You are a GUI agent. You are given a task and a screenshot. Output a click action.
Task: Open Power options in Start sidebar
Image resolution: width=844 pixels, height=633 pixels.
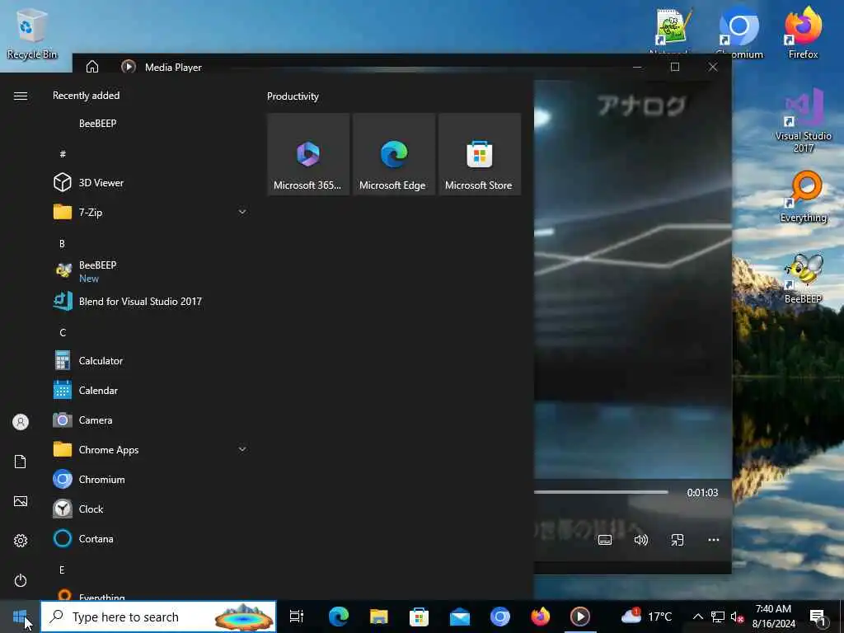pos(21,580)
